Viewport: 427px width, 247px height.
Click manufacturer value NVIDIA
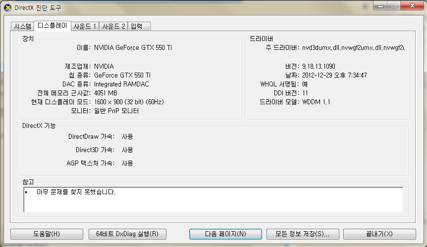click(104, 67)
